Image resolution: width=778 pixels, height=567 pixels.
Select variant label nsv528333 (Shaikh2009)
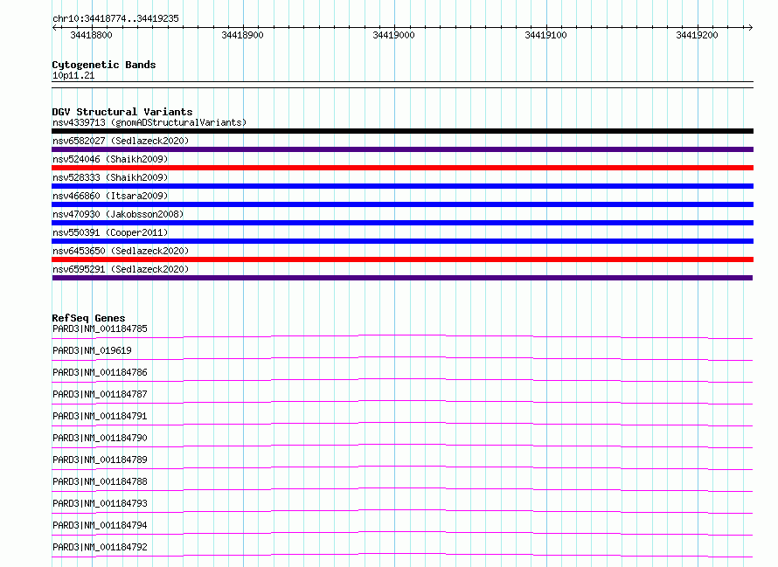point(110,177)
